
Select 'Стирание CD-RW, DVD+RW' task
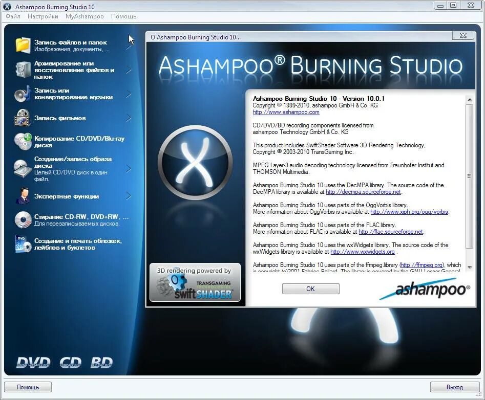(81, 217)
